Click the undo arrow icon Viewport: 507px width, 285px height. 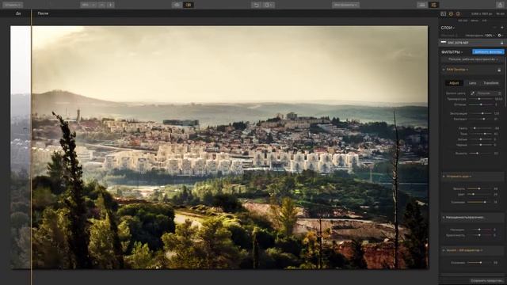click(x=256, y=5)
